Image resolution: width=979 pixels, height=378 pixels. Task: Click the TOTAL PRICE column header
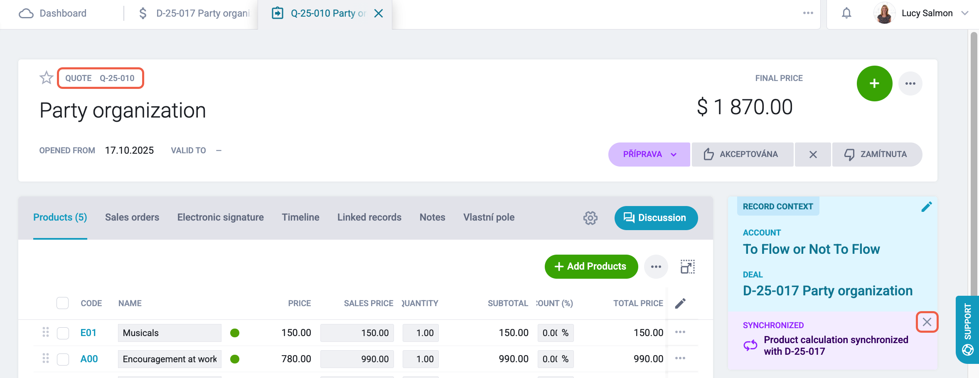(638, 303)
